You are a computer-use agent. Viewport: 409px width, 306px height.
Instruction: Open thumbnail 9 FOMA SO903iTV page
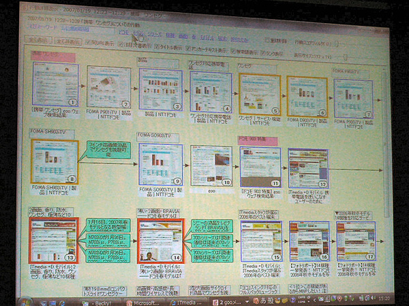tap(160, 165)
